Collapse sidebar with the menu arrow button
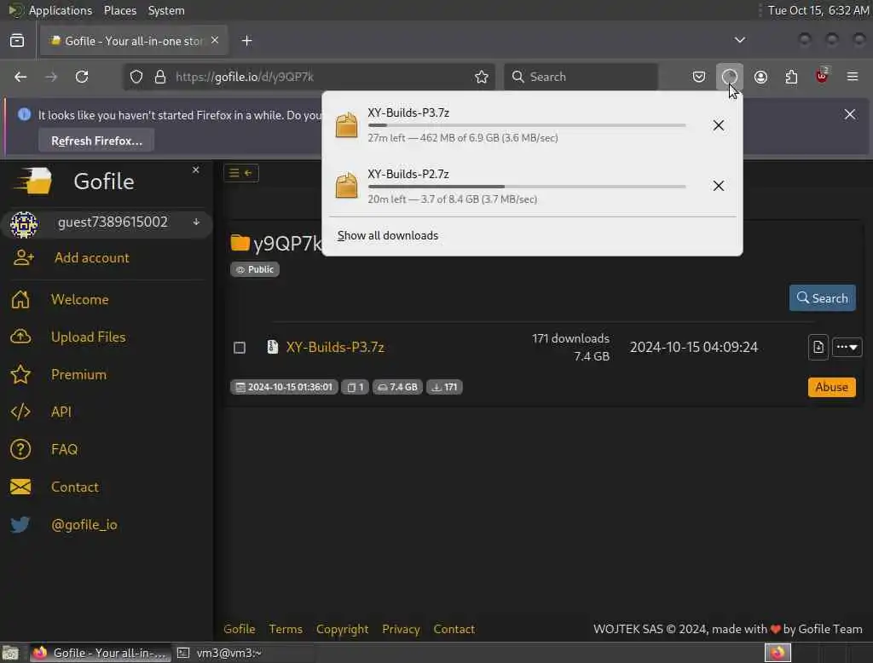Viewport: 873px width, 663px height. (241, 173)
